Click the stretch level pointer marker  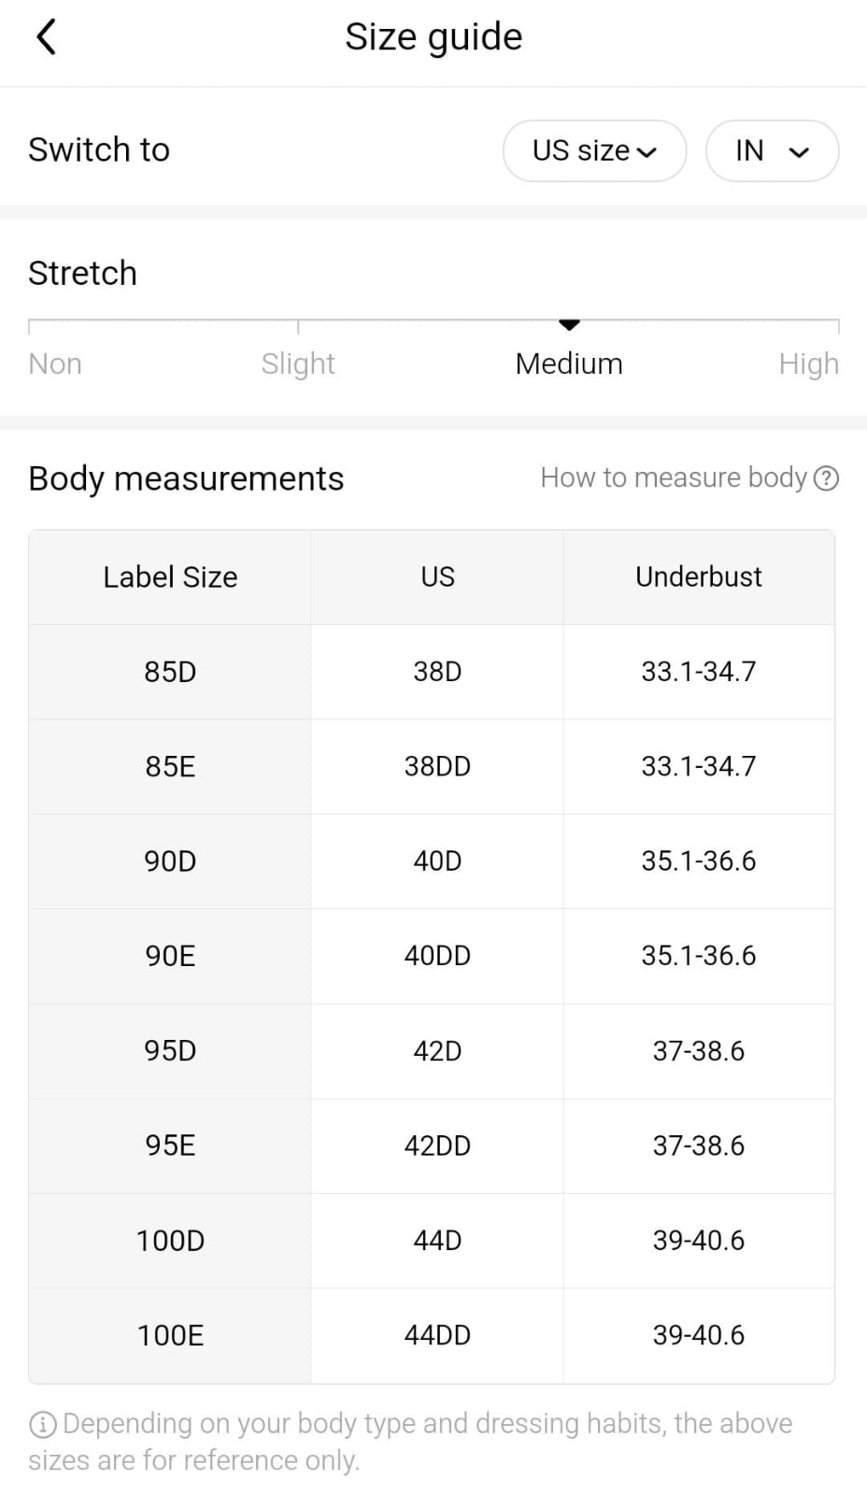point(569,325)
